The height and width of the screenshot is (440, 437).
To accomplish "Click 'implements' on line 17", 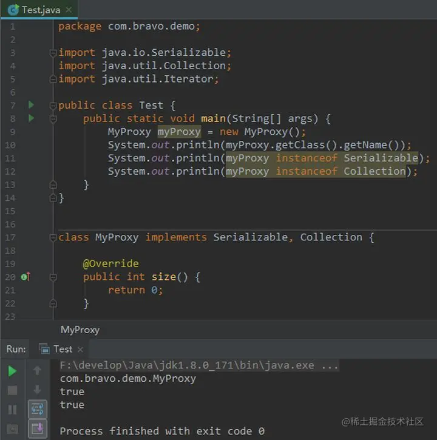I will [176, 237].
